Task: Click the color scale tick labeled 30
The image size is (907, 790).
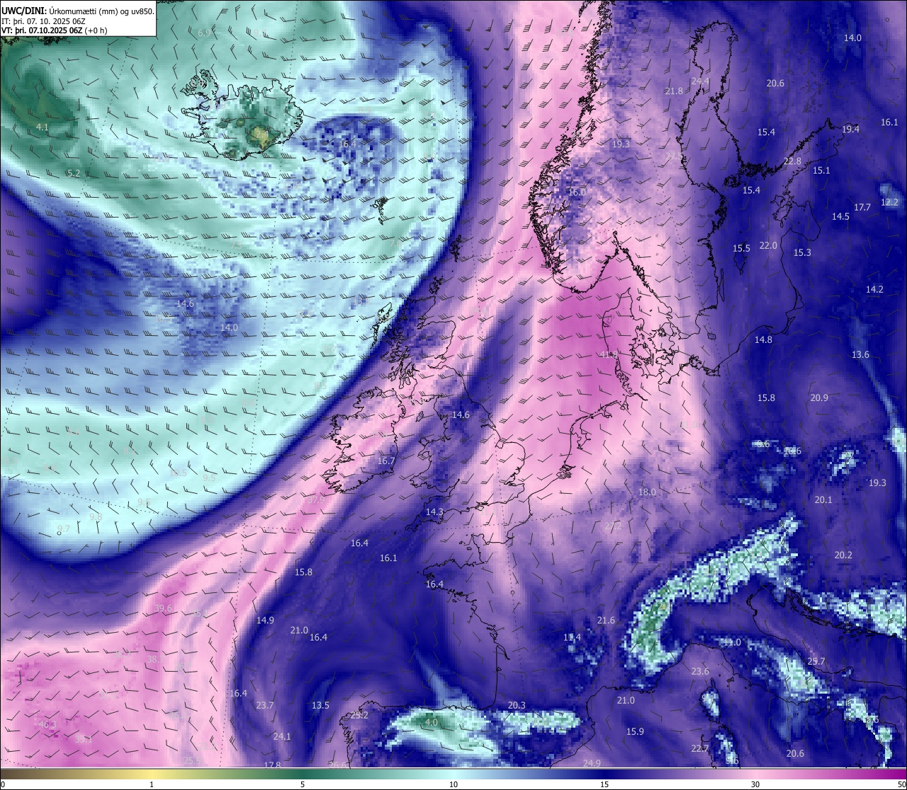Action: tap(755, 784)
